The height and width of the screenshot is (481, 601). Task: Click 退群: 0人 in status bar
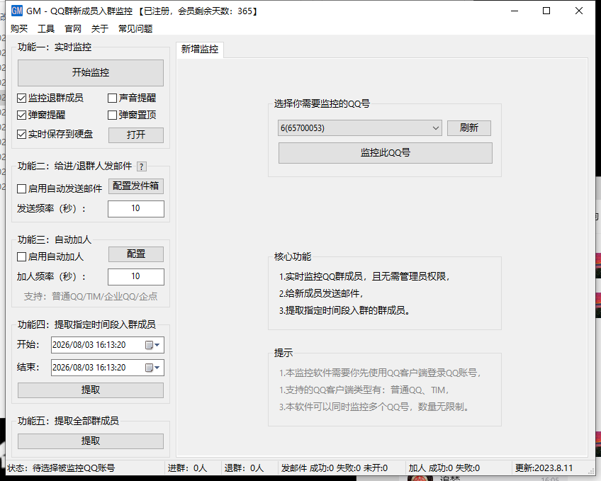point(244,468)
